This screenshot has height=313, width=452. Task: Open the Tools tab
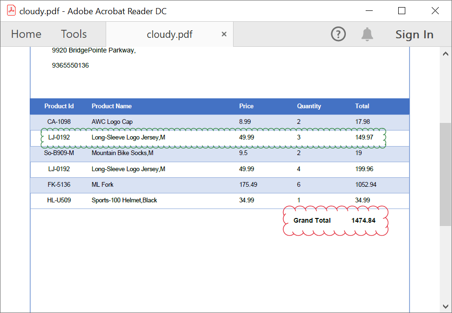pyautogui.click(x=74, y=34)
